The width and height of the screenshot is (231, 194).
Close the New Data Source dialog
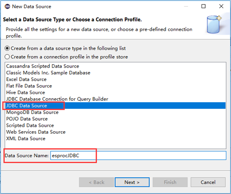click(x=221, y=6)
